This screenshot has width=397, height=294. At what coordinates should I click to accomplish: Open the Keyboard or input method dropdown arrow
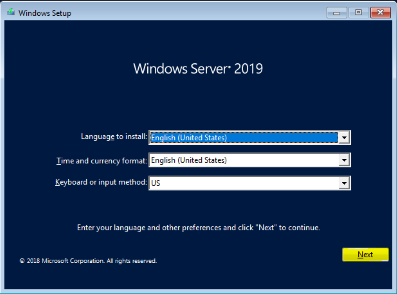pyautogui.click(x=344, y=183)
